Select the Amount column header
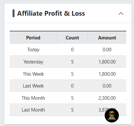The image size is (134, 126). coord(107,38)
